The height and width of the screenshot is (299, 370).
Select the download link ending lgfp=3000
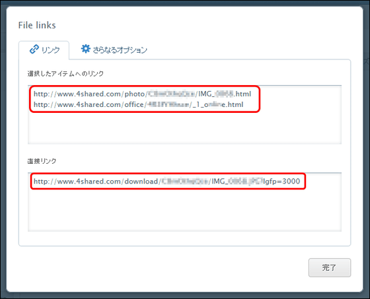tap(166, 181)
